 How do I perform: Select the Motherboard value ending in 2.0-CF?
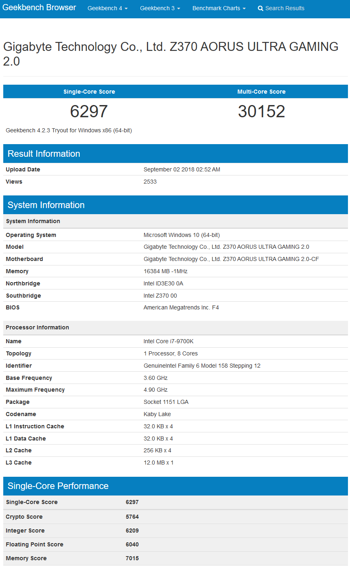point(231,259)
